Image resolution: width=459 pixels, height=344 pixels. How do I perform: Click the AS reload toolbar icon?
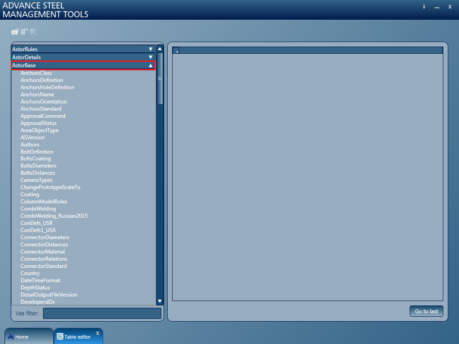(15, 32)
